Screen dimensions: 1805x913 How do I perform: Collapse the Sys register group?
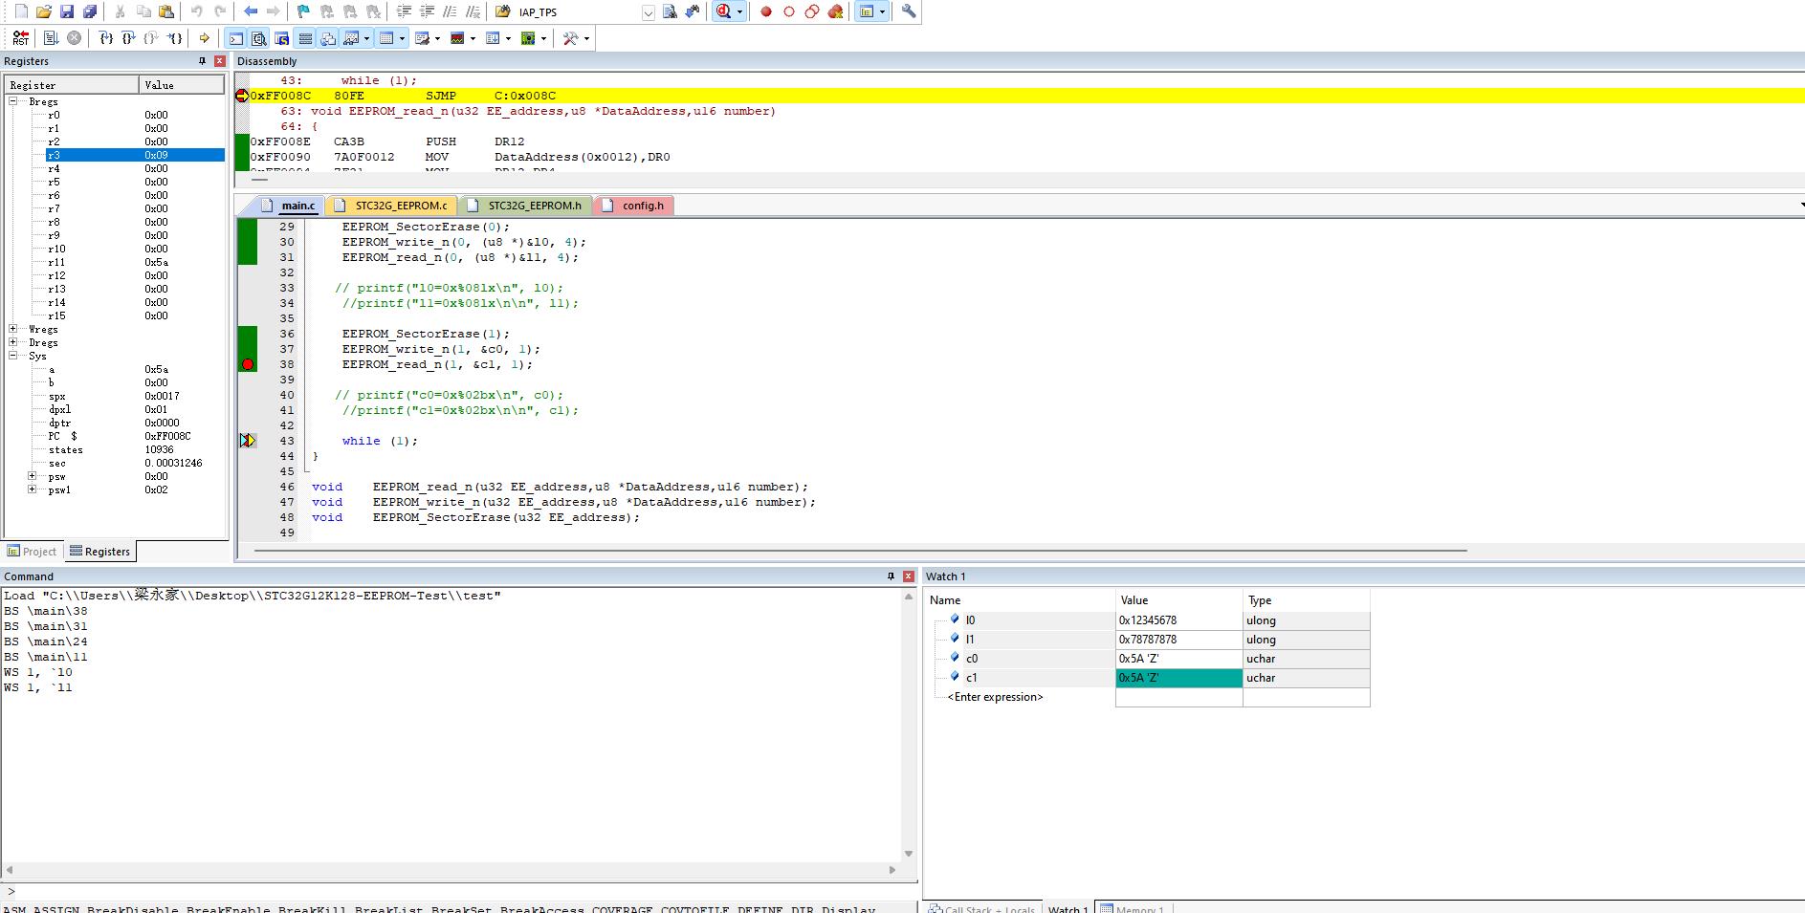click(x=13, y=355)
